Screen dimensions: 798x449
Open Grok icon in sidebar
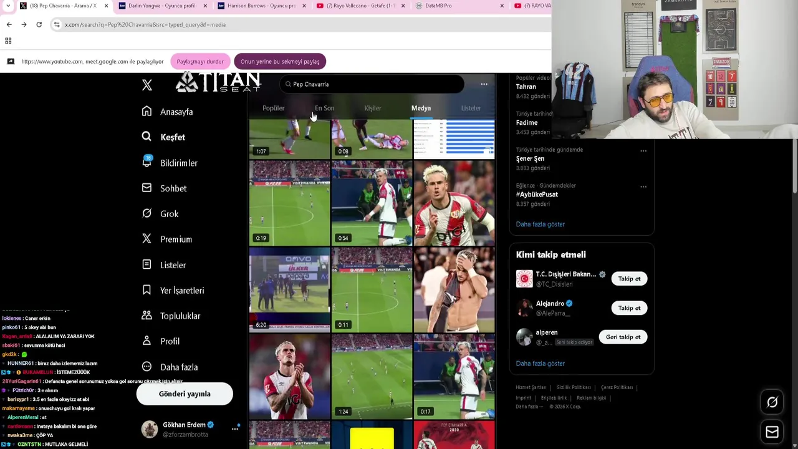pos(147,213)
